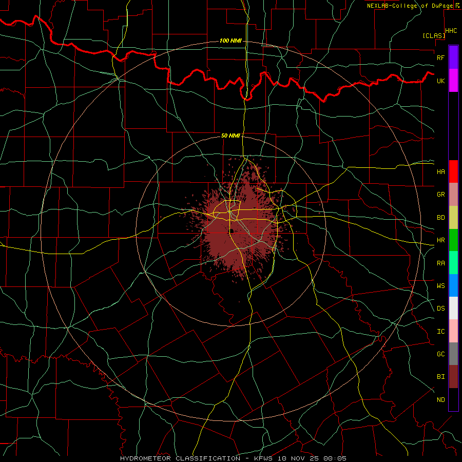Click the black ND legend color swatch
The width and height of the screenshot is (462, 462).
pos(453,399)
